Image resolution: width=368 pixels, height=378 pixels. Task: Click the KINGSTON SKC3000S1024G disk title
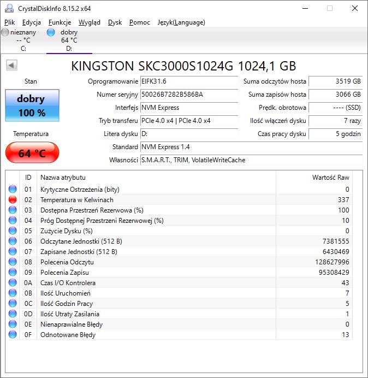[x=183, y=66]
